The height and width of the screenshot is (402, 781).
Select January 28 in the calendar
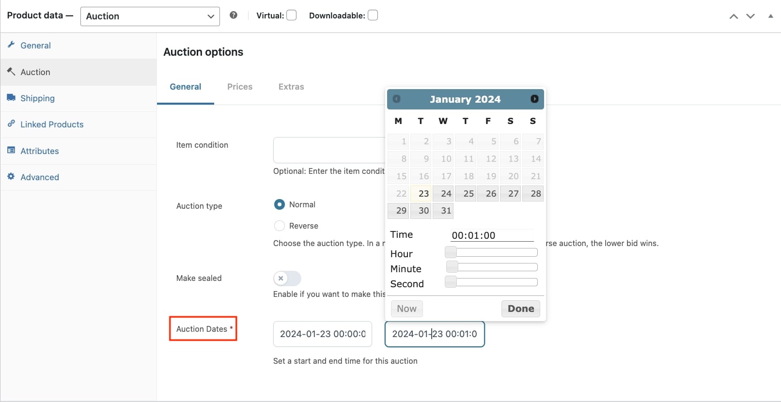tap(533, 194)
